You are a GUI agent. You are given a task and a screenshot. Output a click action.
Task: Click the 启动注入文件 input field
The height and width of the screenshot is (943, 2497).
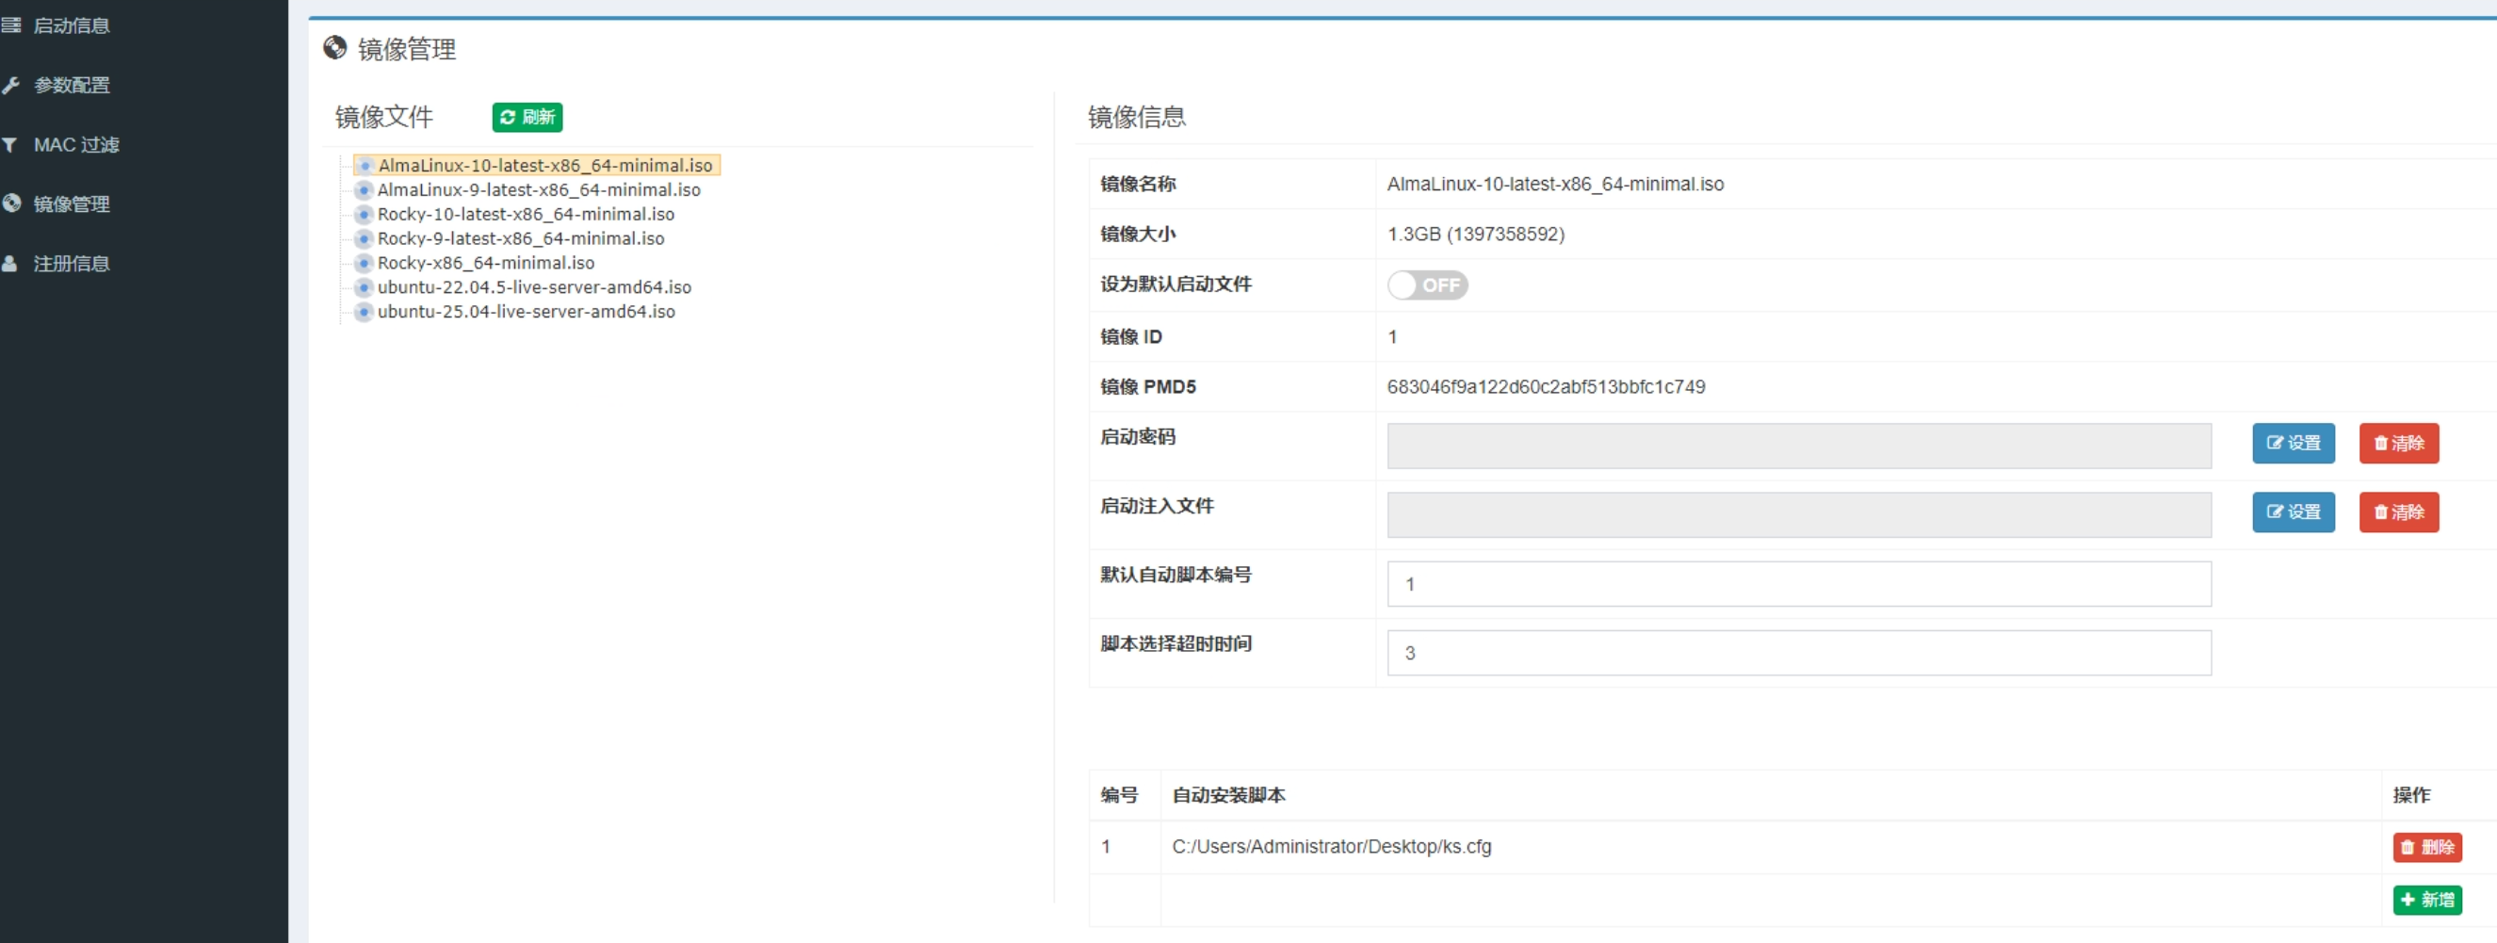[x=1799, y=514]
